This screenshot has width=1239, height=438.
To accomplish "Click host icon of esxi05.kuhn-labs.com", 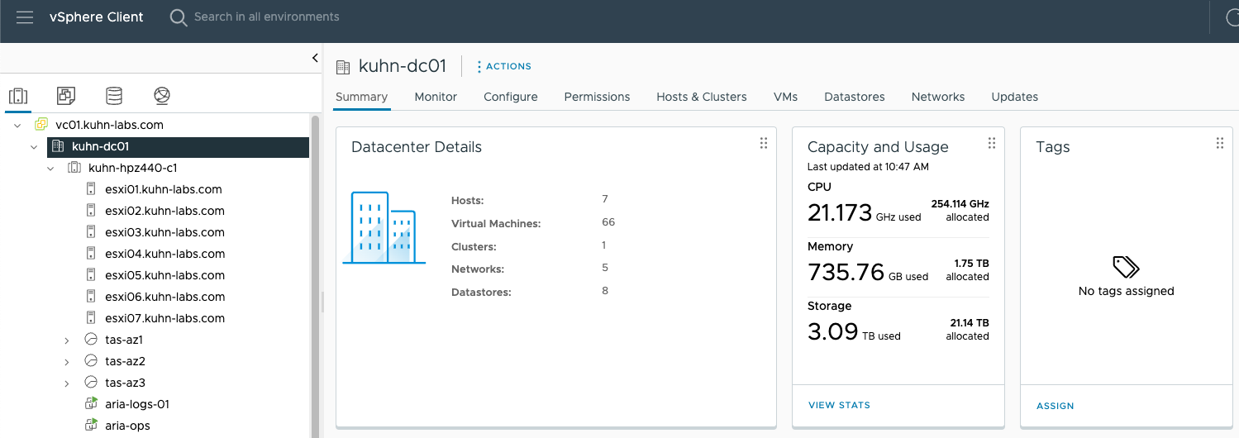I will point(91,275).
